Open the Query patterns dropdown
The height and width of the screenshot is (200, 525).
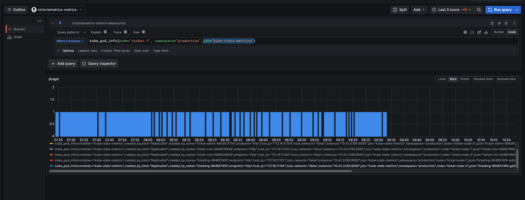point(71,32)
